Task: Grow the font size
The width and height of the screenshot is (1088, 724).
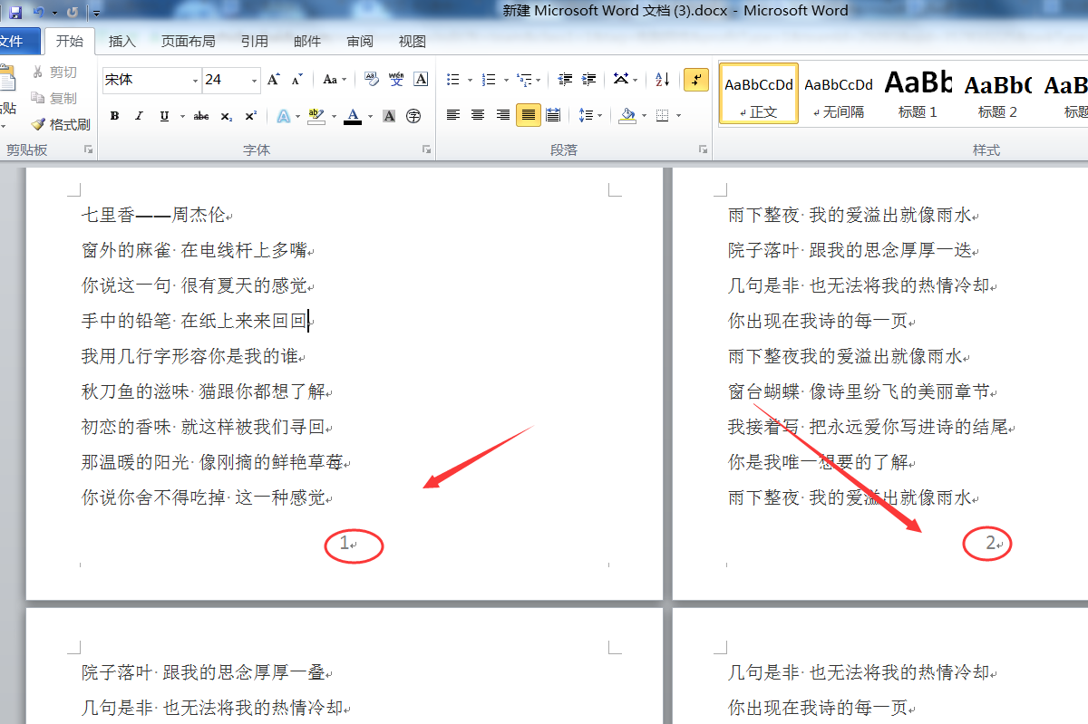Action: 273,80
